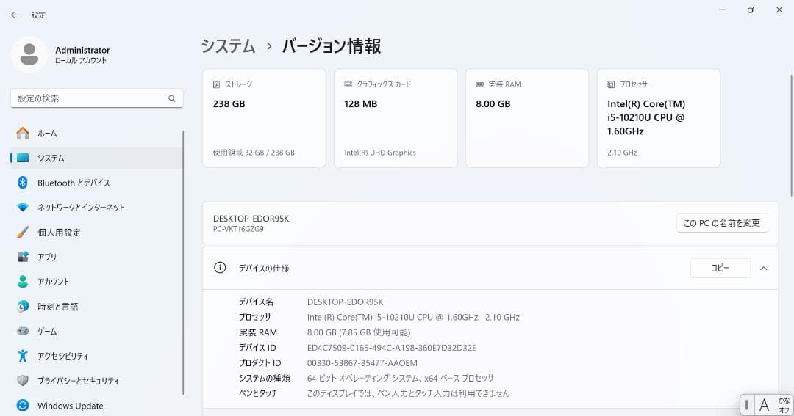This screenshot has width=794, height=416.
Task: Click the sidebar navigation scrollbar
Action: tap(183, 263)
